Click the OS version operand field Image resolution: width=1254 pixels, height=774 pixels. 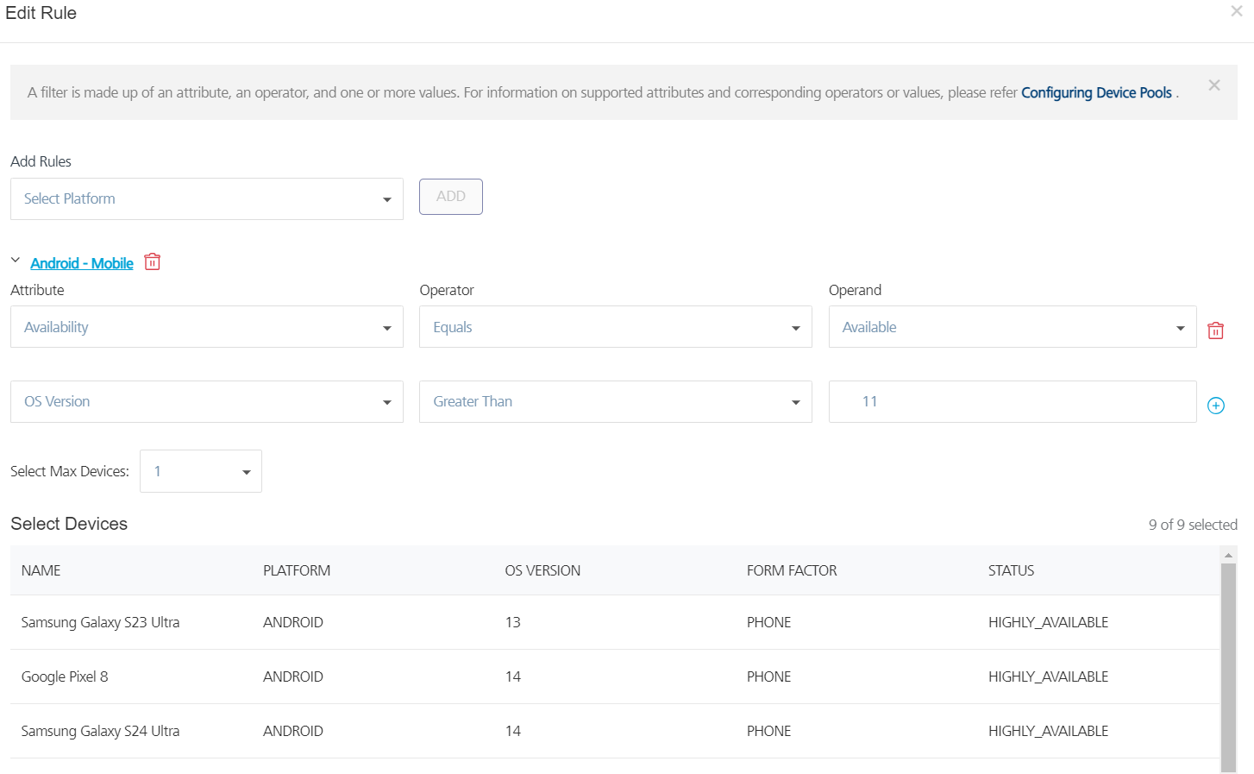pyautogui.click(x=1012, y=402)
